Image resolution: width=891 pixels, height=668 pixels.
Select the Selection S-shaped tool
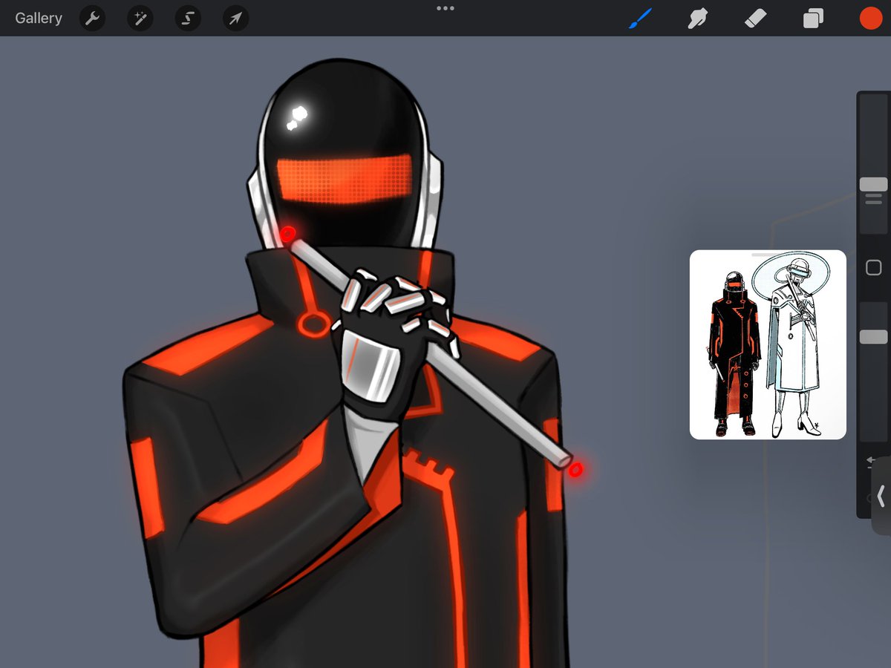[x=188, y=19]
